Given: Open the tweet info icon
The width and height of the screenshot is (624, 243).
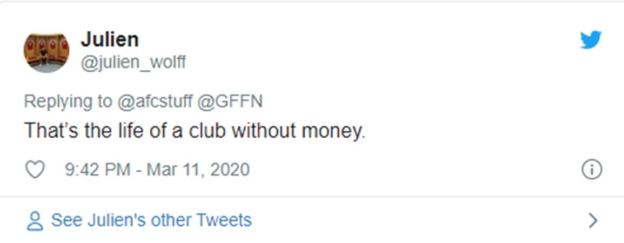Looking at the screenshot, I should coord(592,170).
